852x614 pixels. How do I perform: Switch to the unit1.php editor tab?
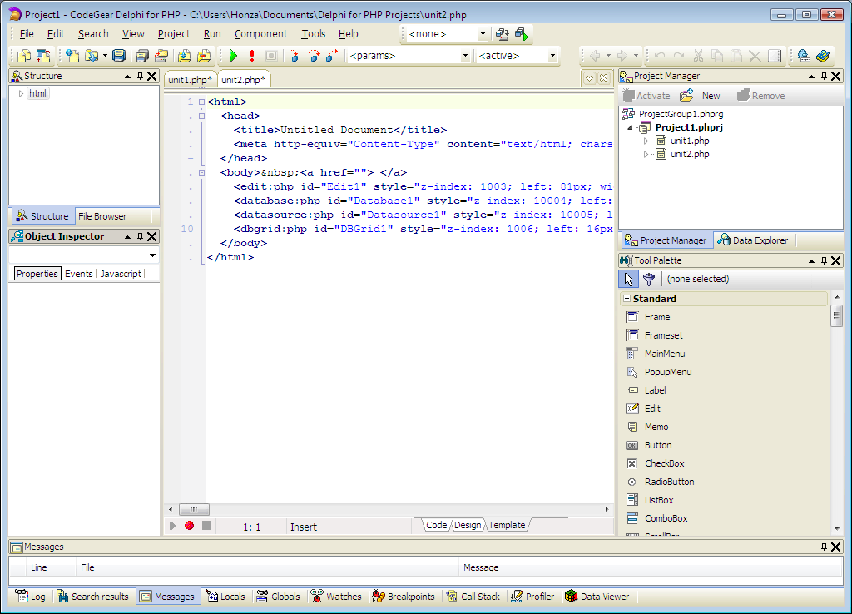(x=190, y=80)
